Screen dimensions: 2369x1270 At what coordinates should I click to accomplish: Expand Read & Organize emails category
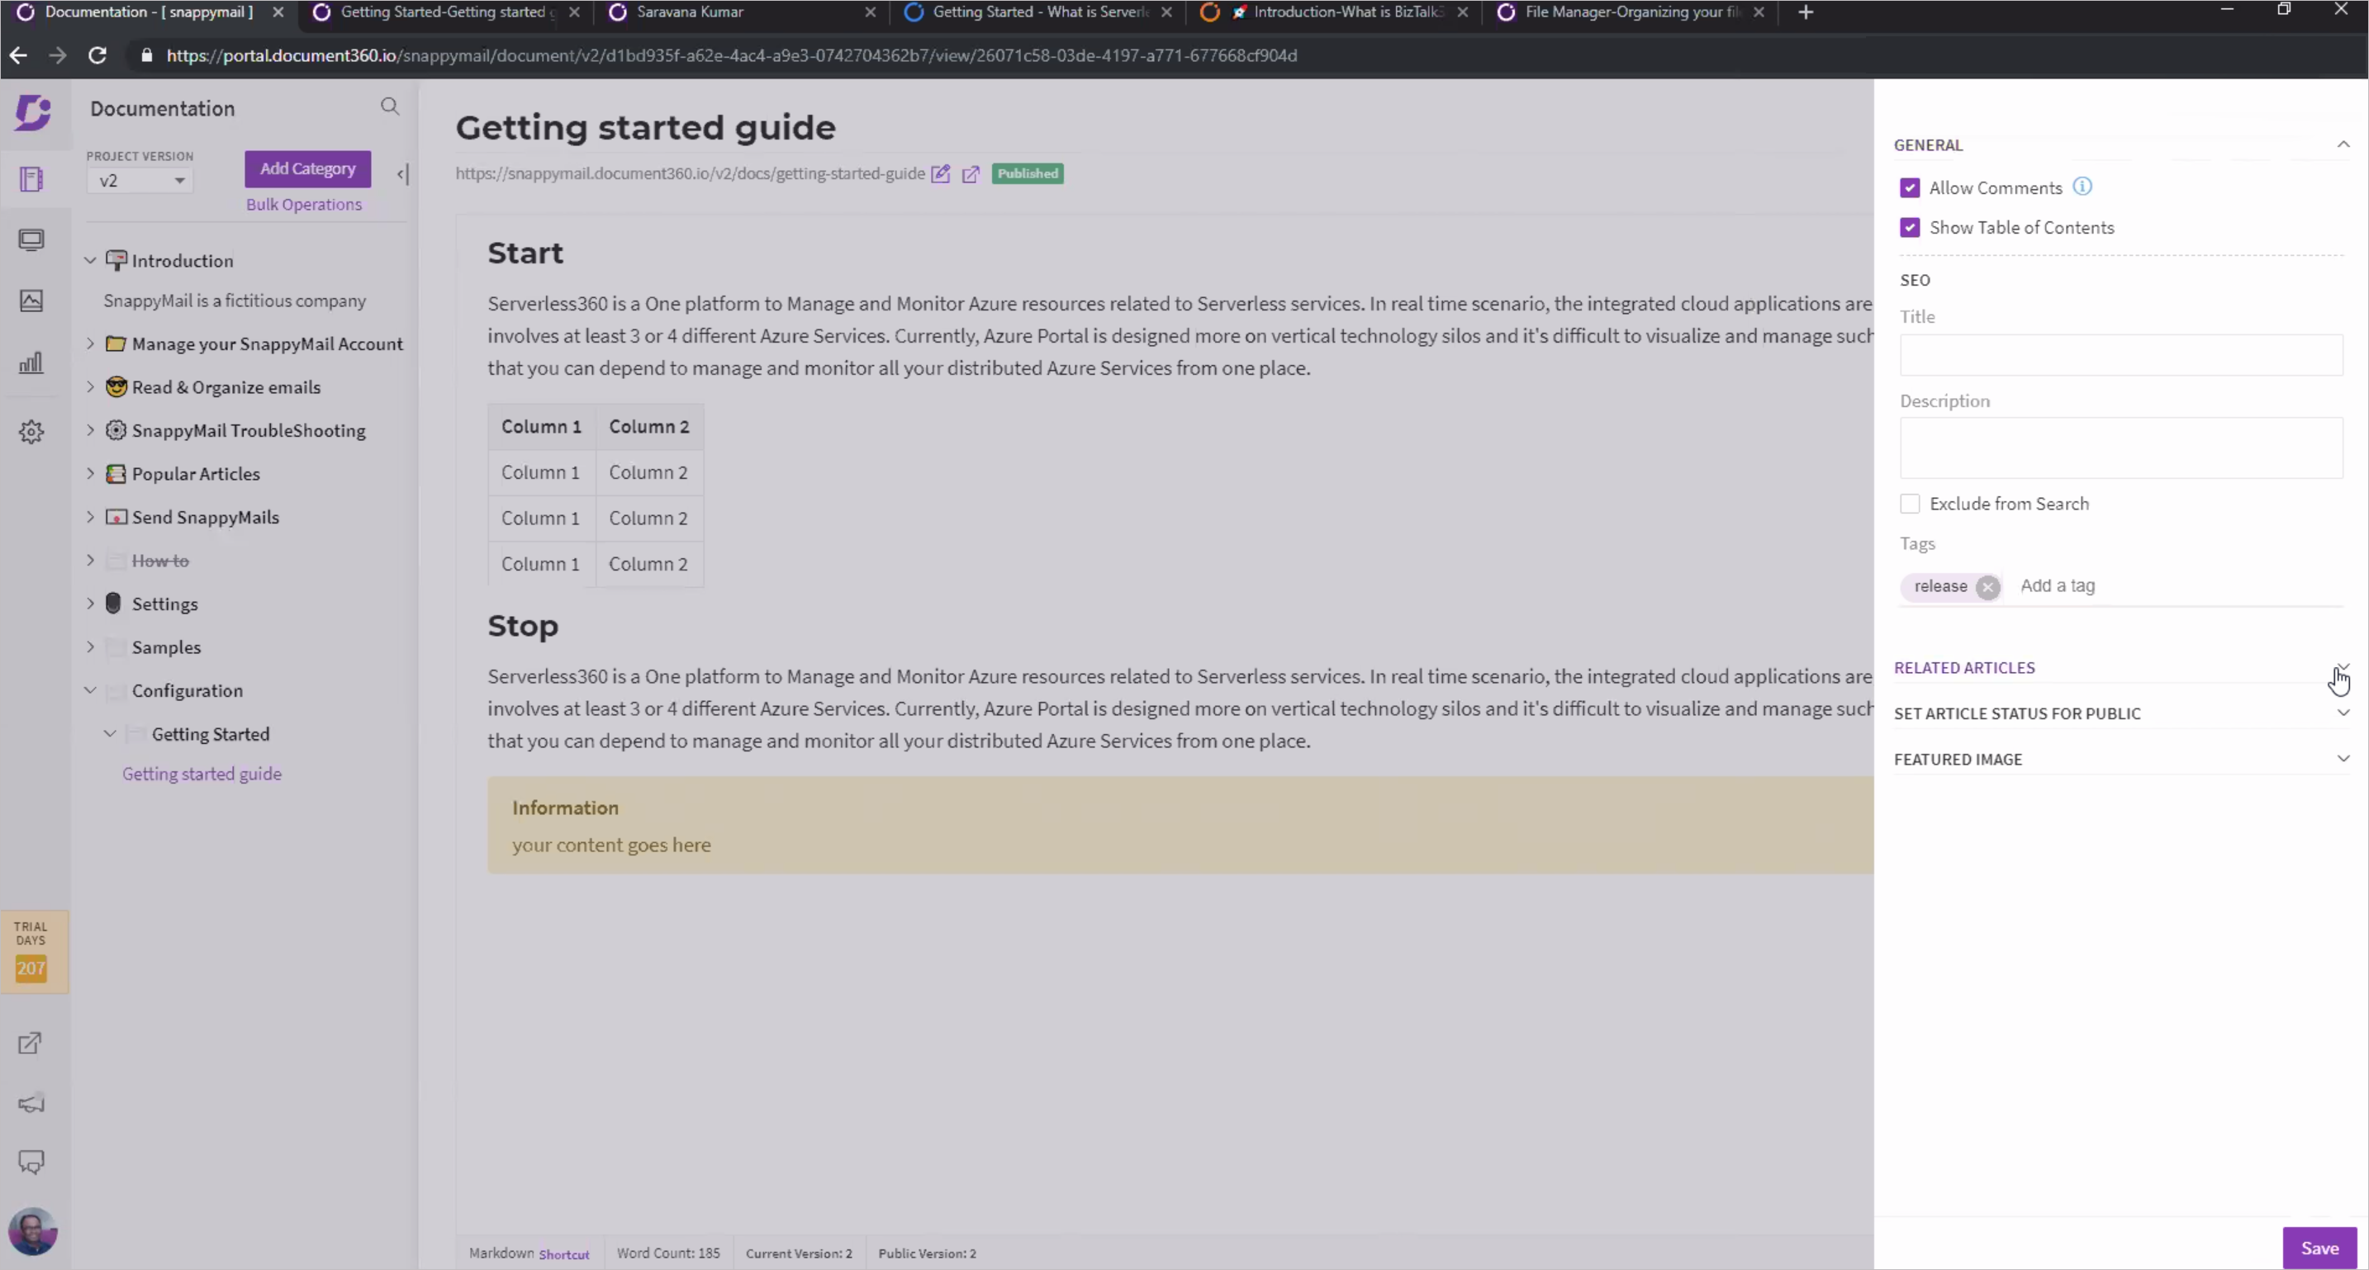(90, 386)
